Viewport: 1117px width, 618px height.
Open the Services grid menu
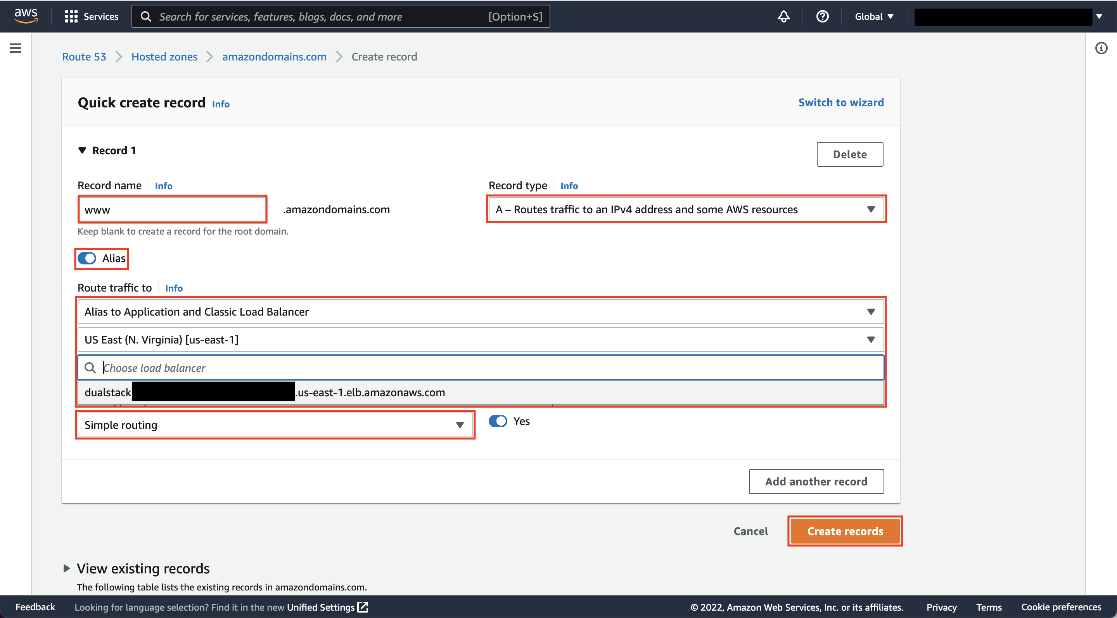71,16
